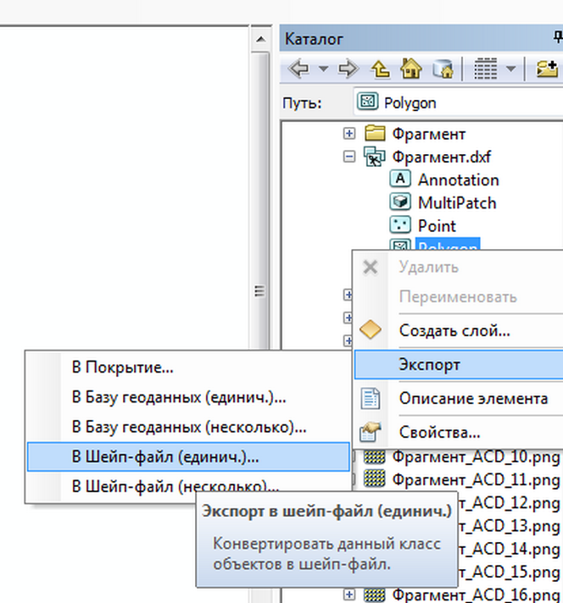Screen dimensions: 563x603
Task: Go up one level in Catalog
Action: [381, 69]
